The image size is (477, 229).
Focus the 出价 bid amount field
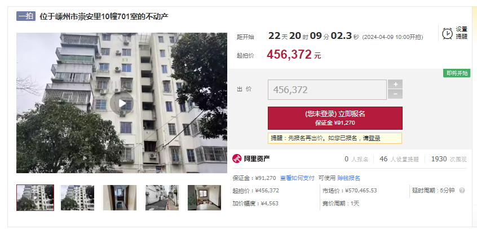(x=327, y=90)
